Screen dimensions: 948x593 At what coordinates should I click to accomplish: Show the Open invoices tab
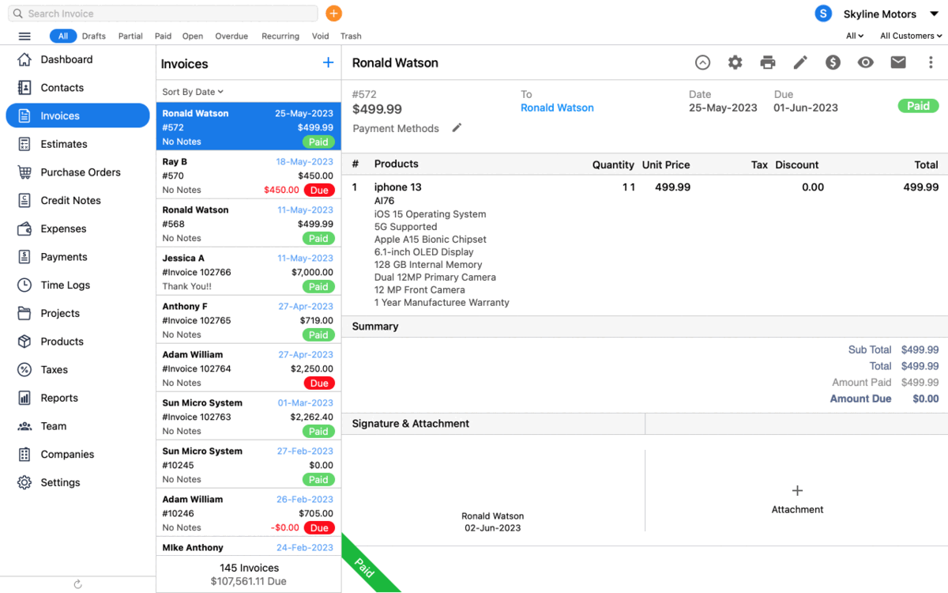pos(193,36)
